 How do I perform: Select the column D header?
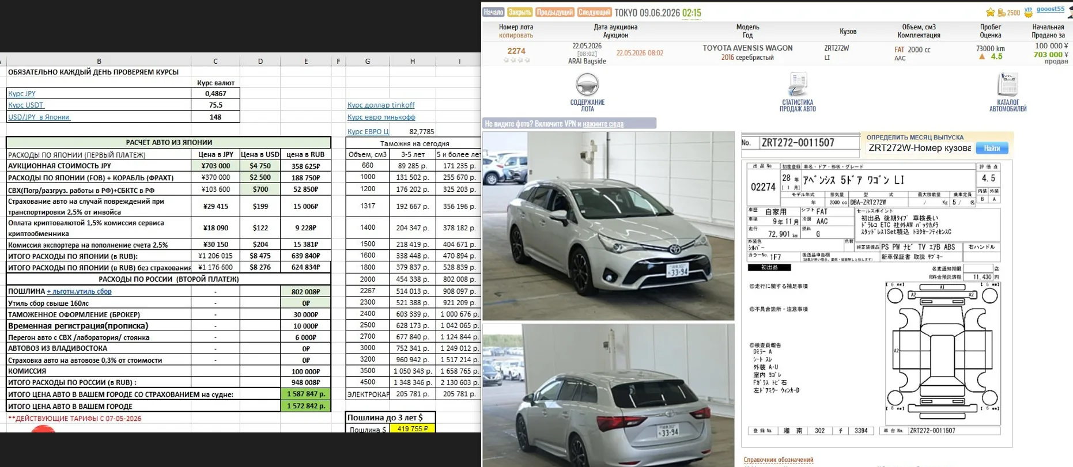point(260,61)
